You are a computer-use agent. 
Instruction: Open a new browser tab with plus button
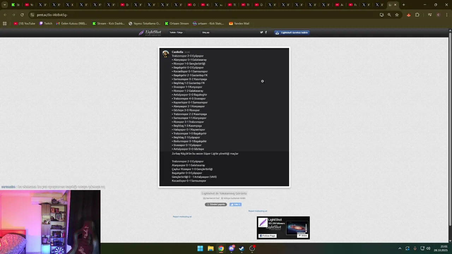tap(404, 5)
